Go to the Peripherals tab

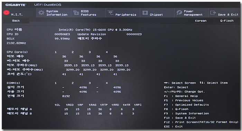[126, 14]
